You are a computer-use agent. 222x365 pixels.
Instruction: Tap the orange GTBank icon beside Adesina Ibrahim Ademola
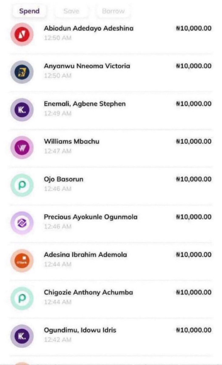(x=22, y=261)
